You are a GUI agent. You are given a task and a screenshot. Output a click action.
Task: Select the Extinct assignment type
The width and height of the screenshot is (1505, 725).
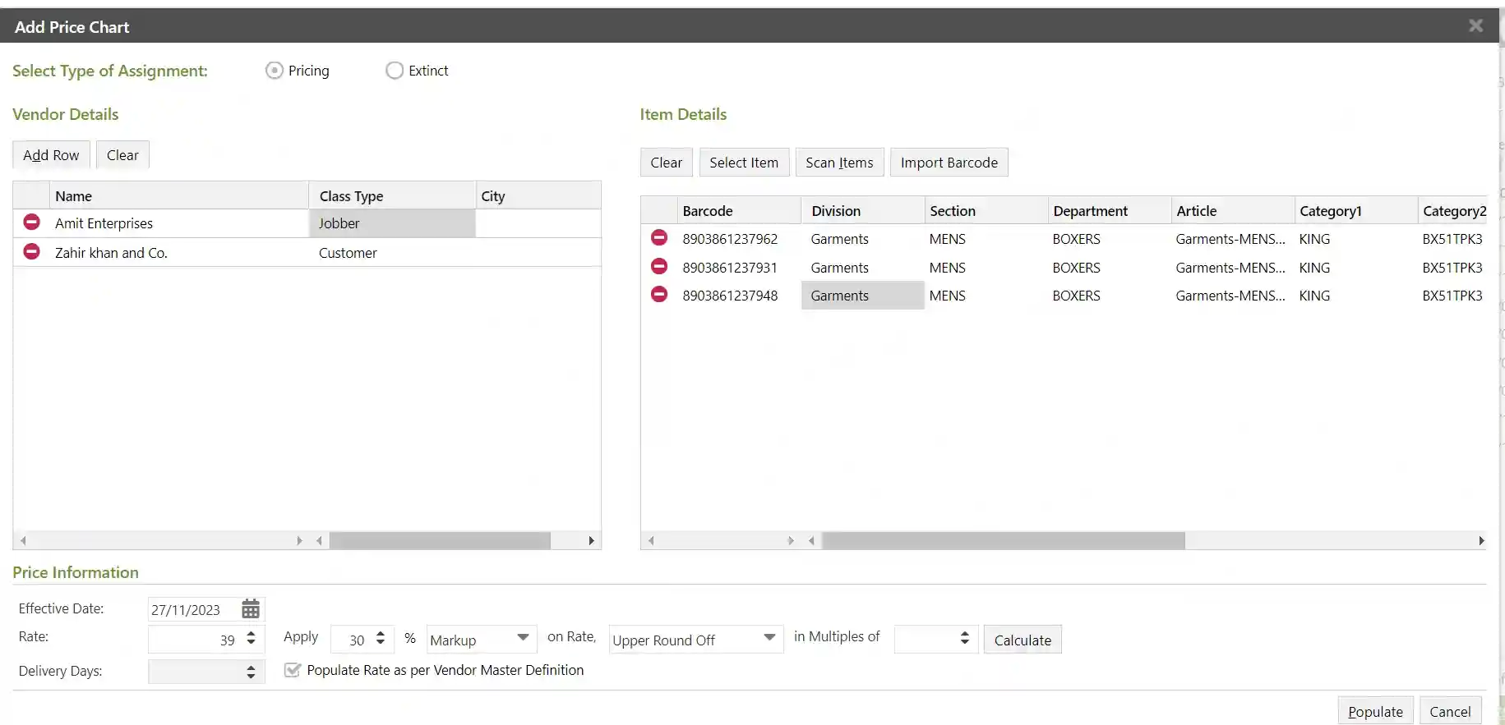pos(395,71)
